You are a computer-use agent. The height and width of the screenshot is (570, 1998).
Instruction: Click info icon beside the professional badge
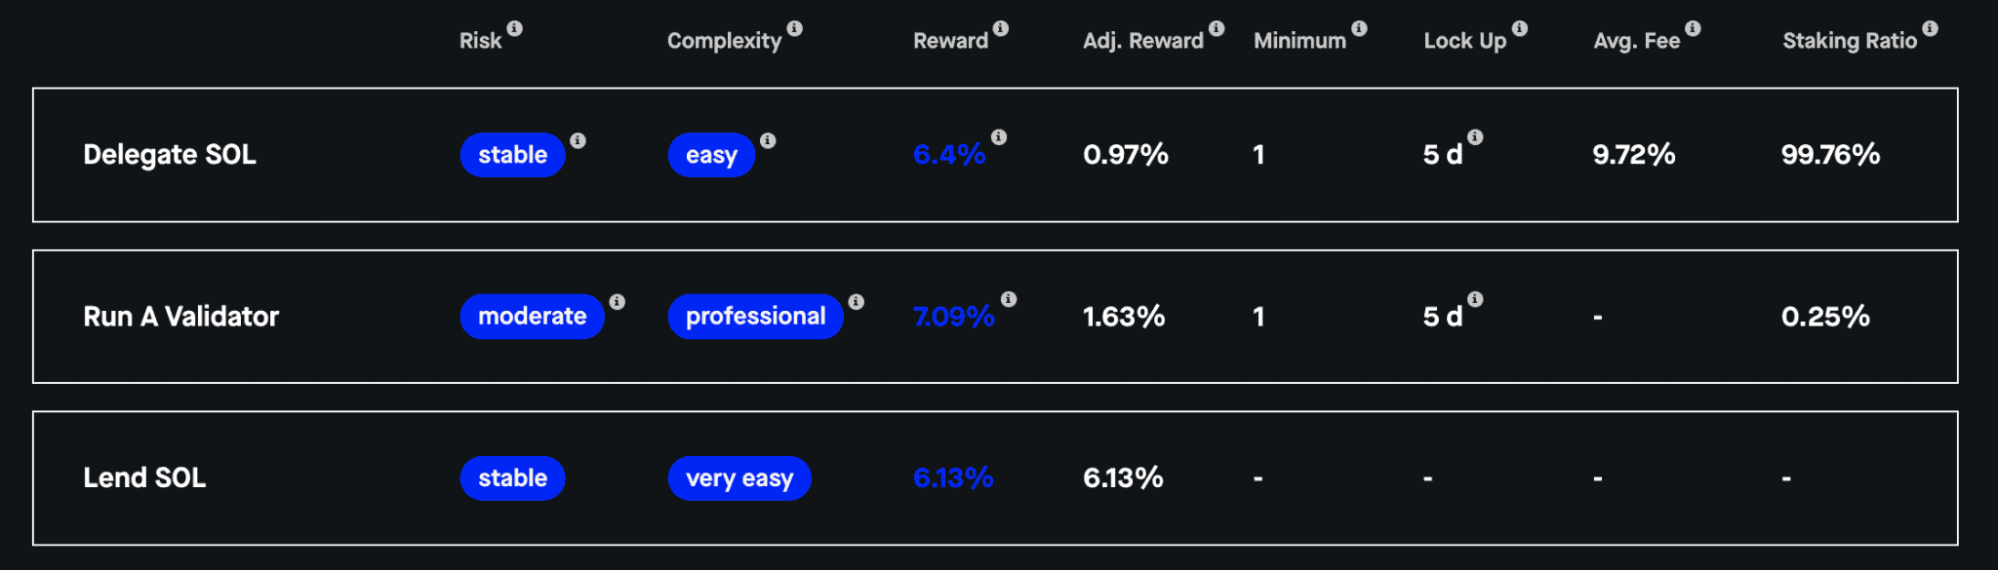click(856, 302)
